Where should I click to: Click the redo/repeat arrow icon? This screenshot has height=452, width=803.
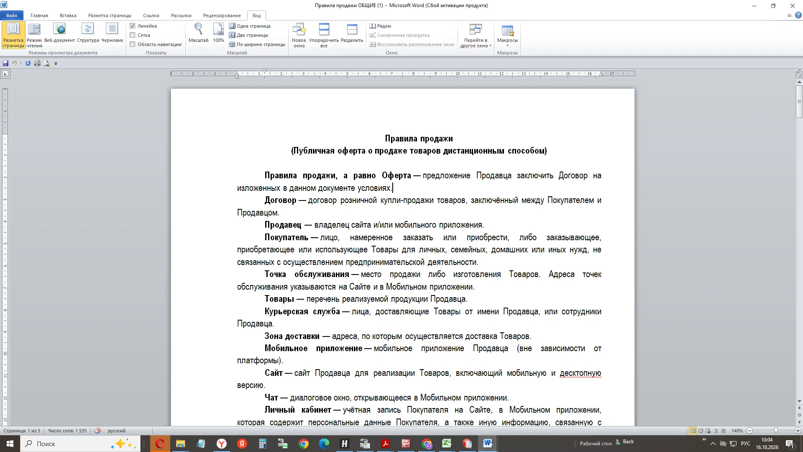[x=28, y=63]
